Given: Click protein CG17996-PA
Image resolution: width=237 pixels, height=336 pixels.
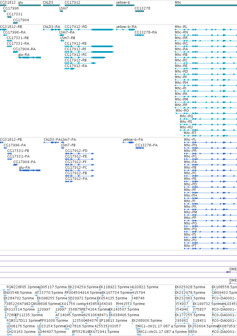Looking at the screenshot, I should tap(15, 145).
